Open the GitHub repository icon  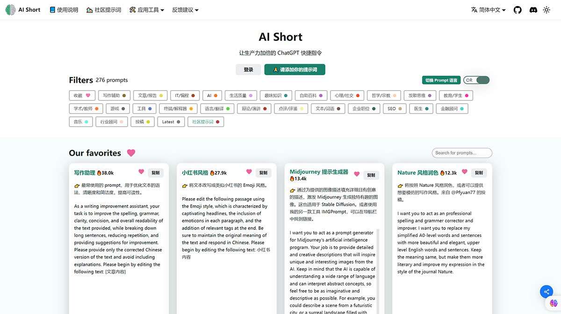click(x=518, y=10)
